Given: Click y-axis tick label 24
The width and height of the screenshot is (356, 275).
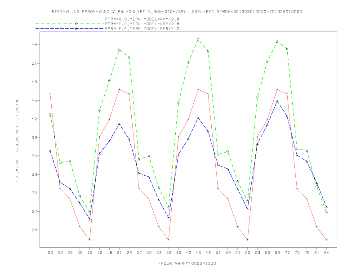Looking at the screenshot, I should pyautogui.click(x=34, y=230).
